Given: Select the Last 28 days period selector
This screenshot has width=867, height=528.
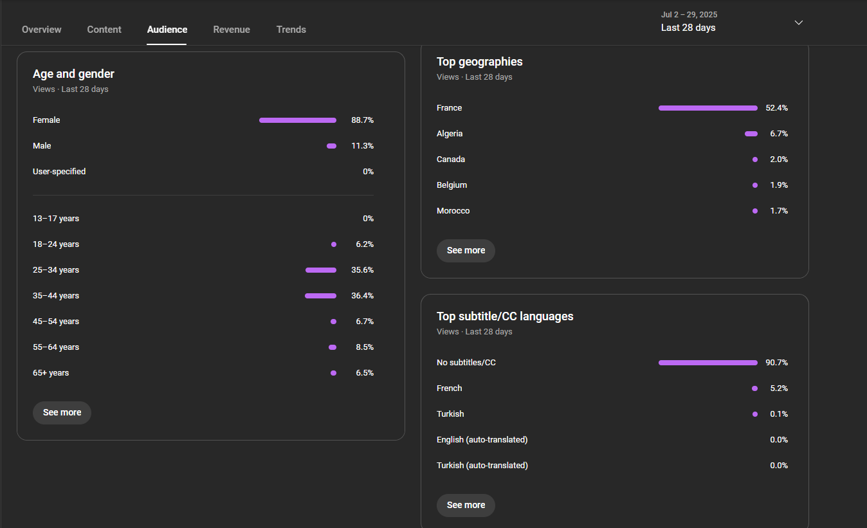Looking at the screenshot, I should [733, 22].
